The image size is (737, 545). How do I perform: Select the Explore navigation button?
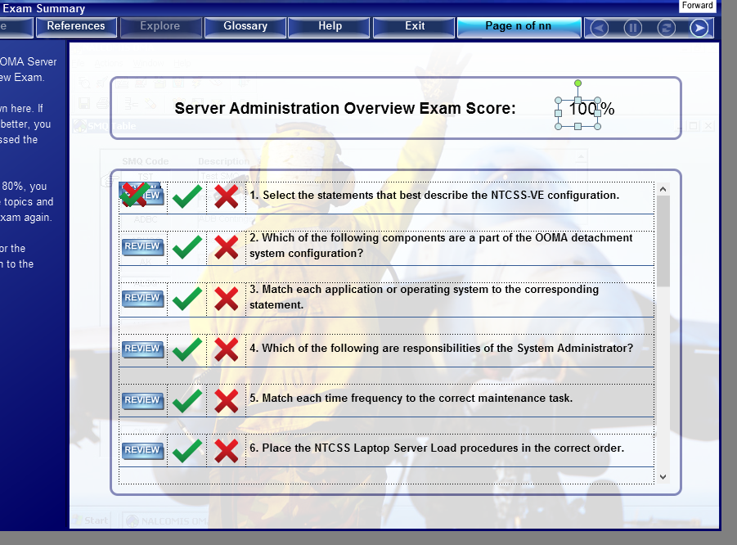[x=161, y=26]
